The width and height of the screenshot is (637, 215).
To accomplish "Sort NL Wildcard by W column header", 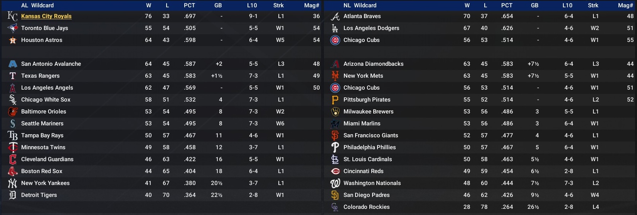I will tap(467, 5).
